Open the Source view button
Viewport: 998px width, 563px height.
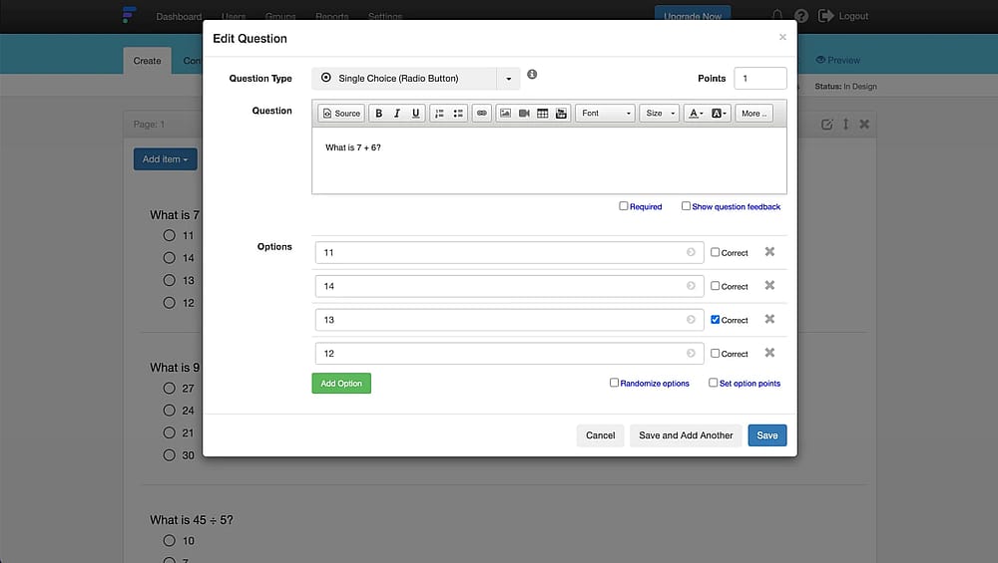(x=341, y=114)
